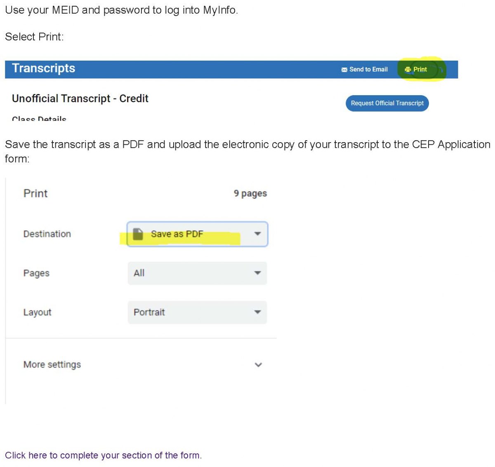Open the Pages dropdown showing All
The width and height of the screenshot is (495, 467).
[x=197, y=273]
